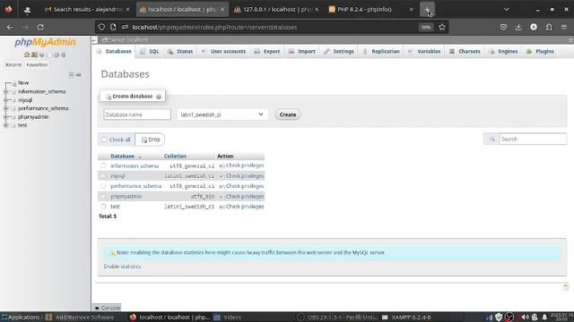Open phpMyAdmin documentation blue icon
The height and width of the screenshot is (322, 574).
click(42, 55)
